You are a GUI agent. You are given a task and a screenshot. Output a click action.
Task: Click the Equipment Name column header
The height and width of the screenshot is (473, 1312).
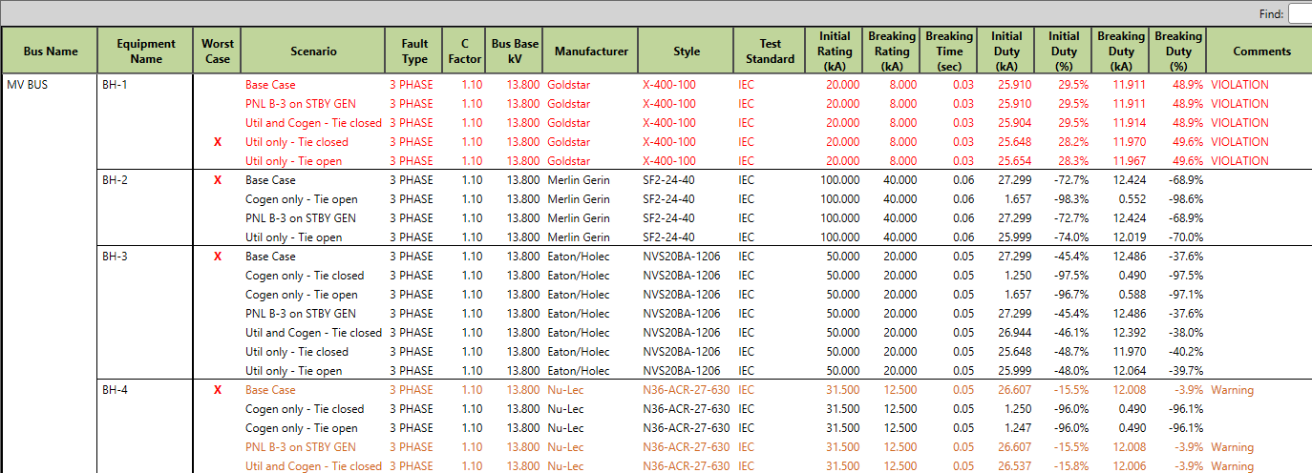point(146,51)
